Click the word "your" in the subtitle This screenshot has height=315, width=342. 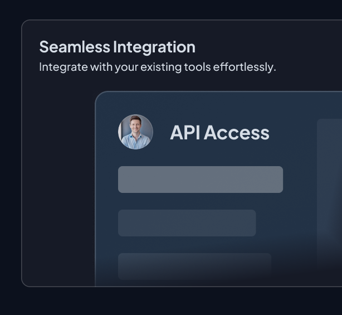coord(125,67)
